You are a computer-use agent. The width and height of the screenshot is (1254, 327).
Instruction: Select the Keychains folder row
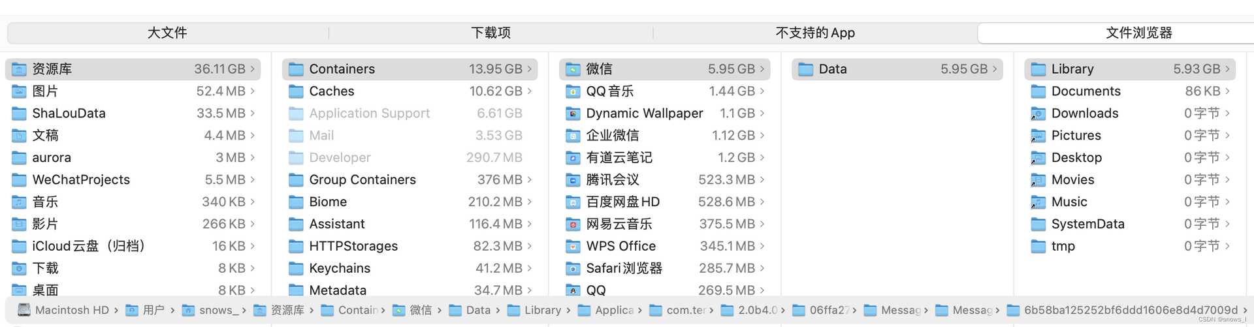point(410,268)
